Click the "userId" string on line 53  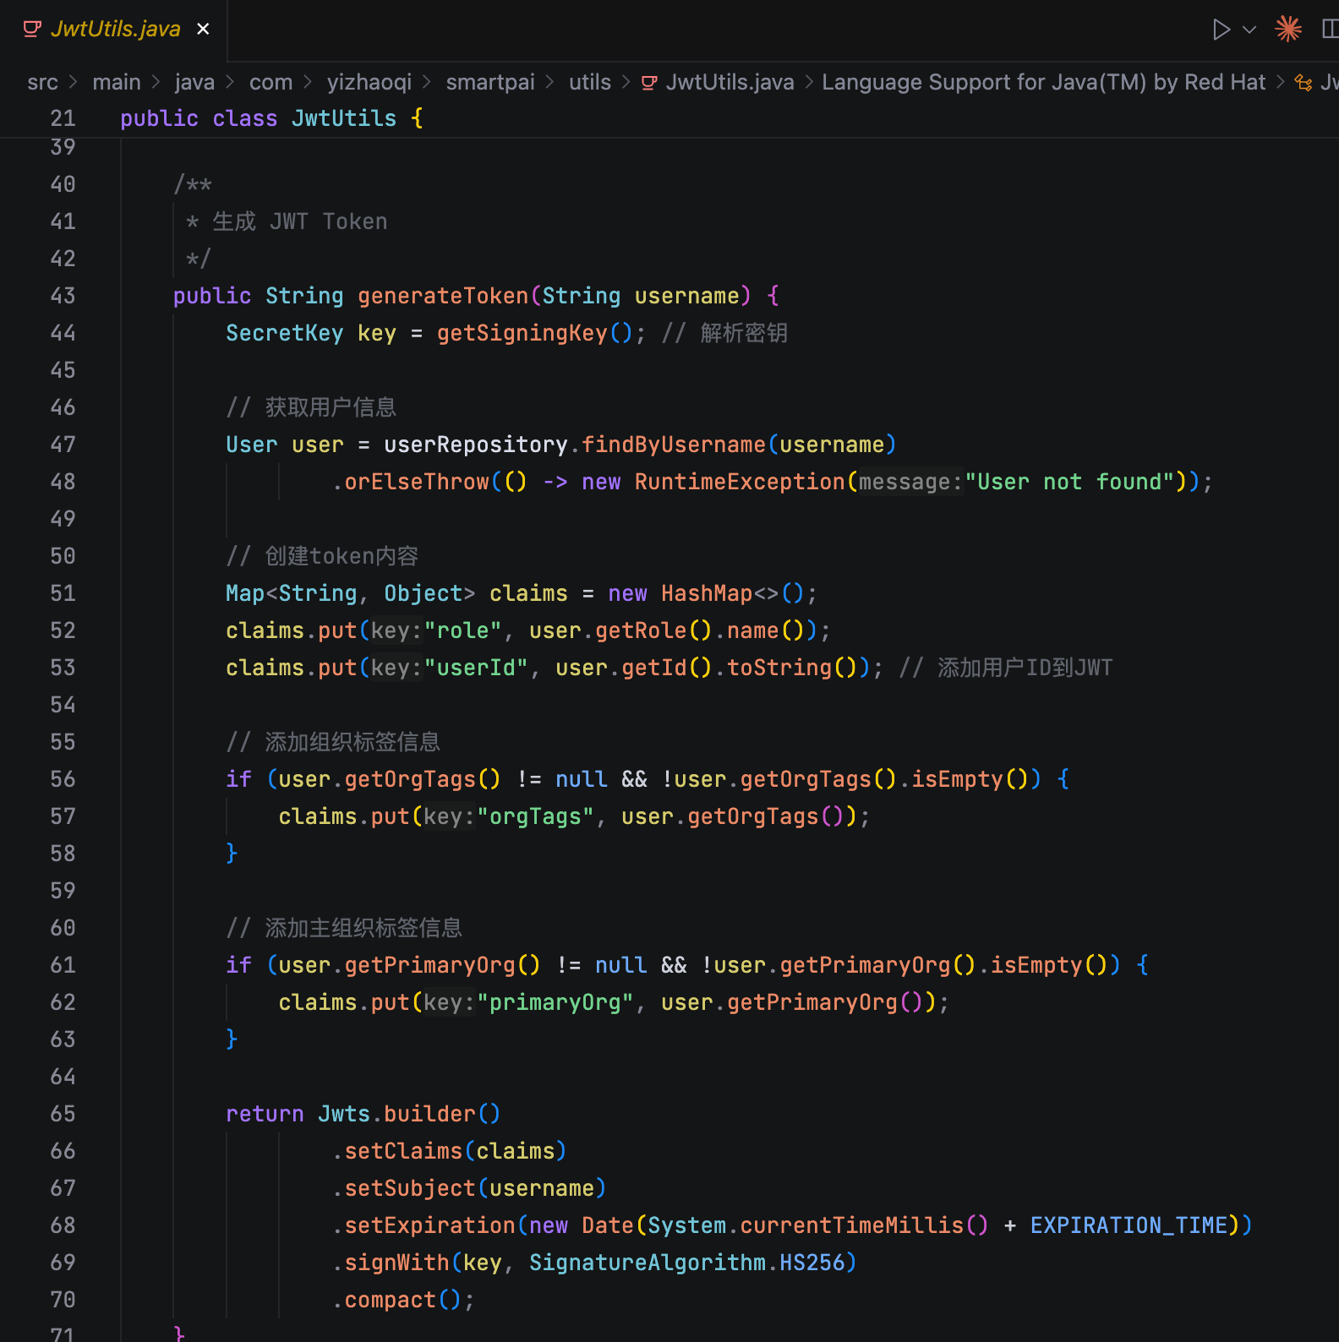(x=476, y=668)
